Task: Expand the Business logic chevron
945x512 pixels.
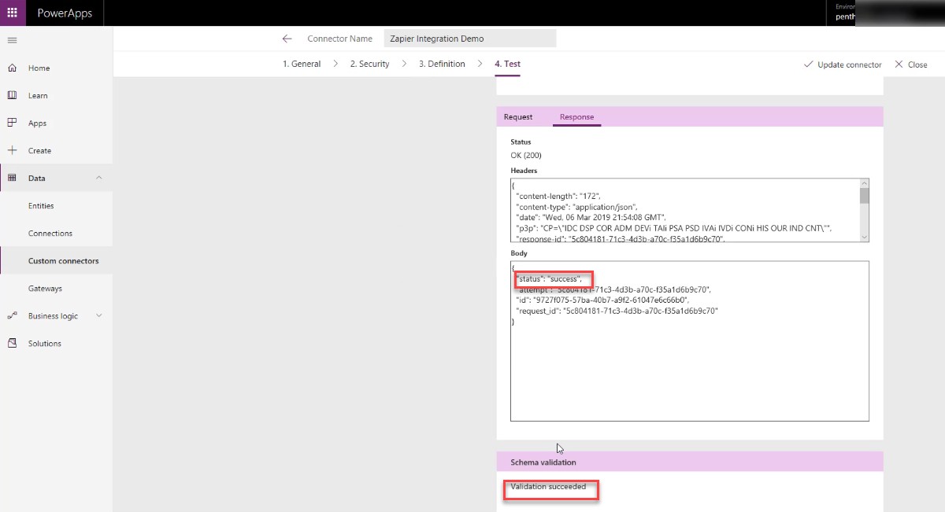Action: point(98,315)
